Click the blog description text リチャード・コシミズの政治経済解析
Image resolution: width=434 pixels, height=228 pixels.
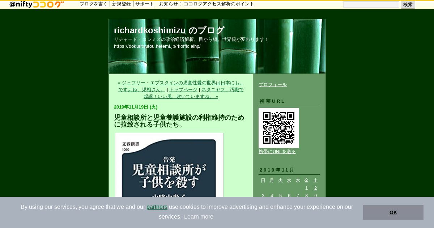click(191, 39)
